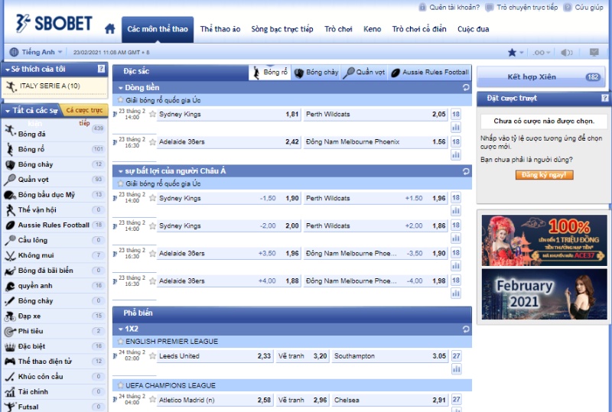Image resolution: width=612 pixels, height=412 pixels.
Task: Switch to Aussie Rules Football featured tab
Action: pyautogui.click(x=430, y=73)
